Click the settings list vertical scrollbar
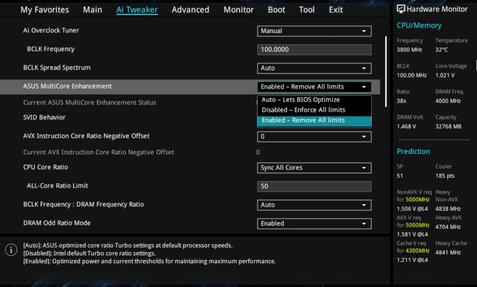This screenshot has width=477, height=287. click(386, 71)
